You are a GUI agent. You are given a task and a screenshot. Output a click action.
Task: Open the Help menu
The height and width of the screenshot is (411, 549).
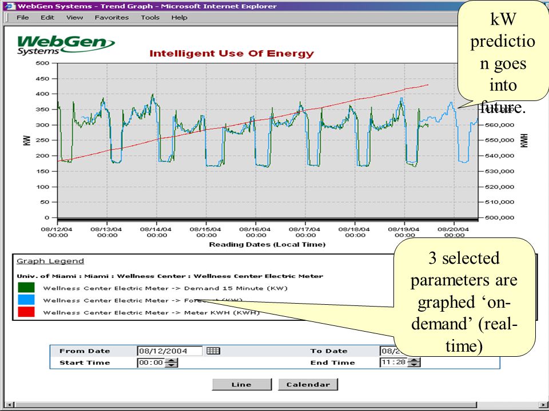tap(179, 18)
